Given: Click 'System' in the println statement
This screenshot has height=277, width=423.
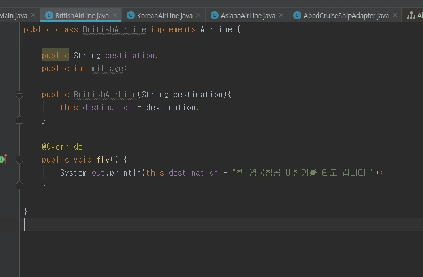Looking at the screenshot, I should click(73, 173).
